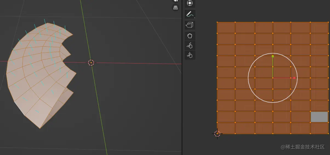Click the red X-axis gizmo handle
Screen dimensions: 330x155
(294, 78)
